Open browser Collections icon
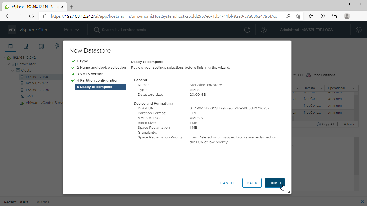The image size is (367, 206). [x=334, y=16]
